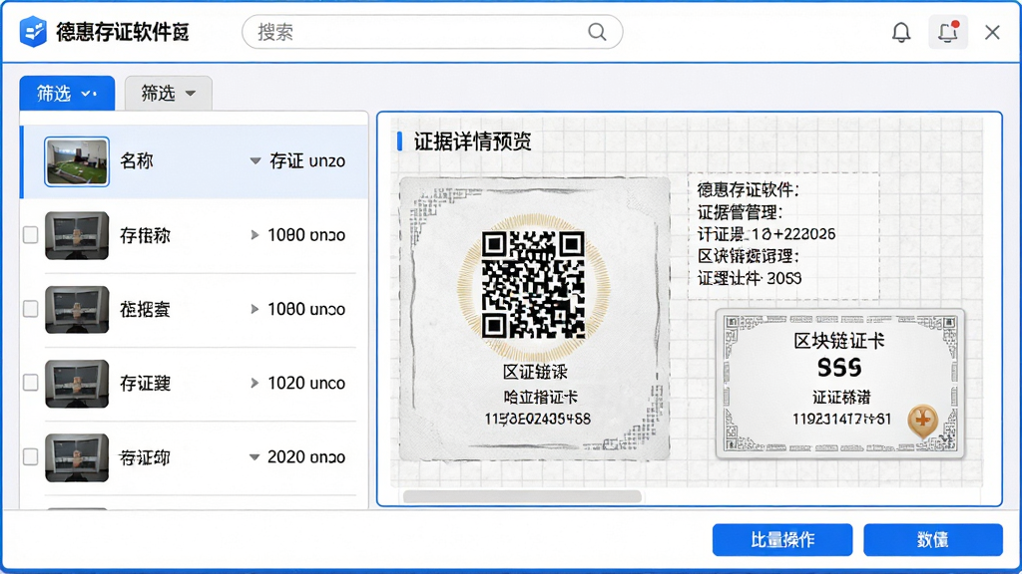The image size is (1022, 574).
Task: Click the horizontal scrollbar under preview
Action: 522,496
